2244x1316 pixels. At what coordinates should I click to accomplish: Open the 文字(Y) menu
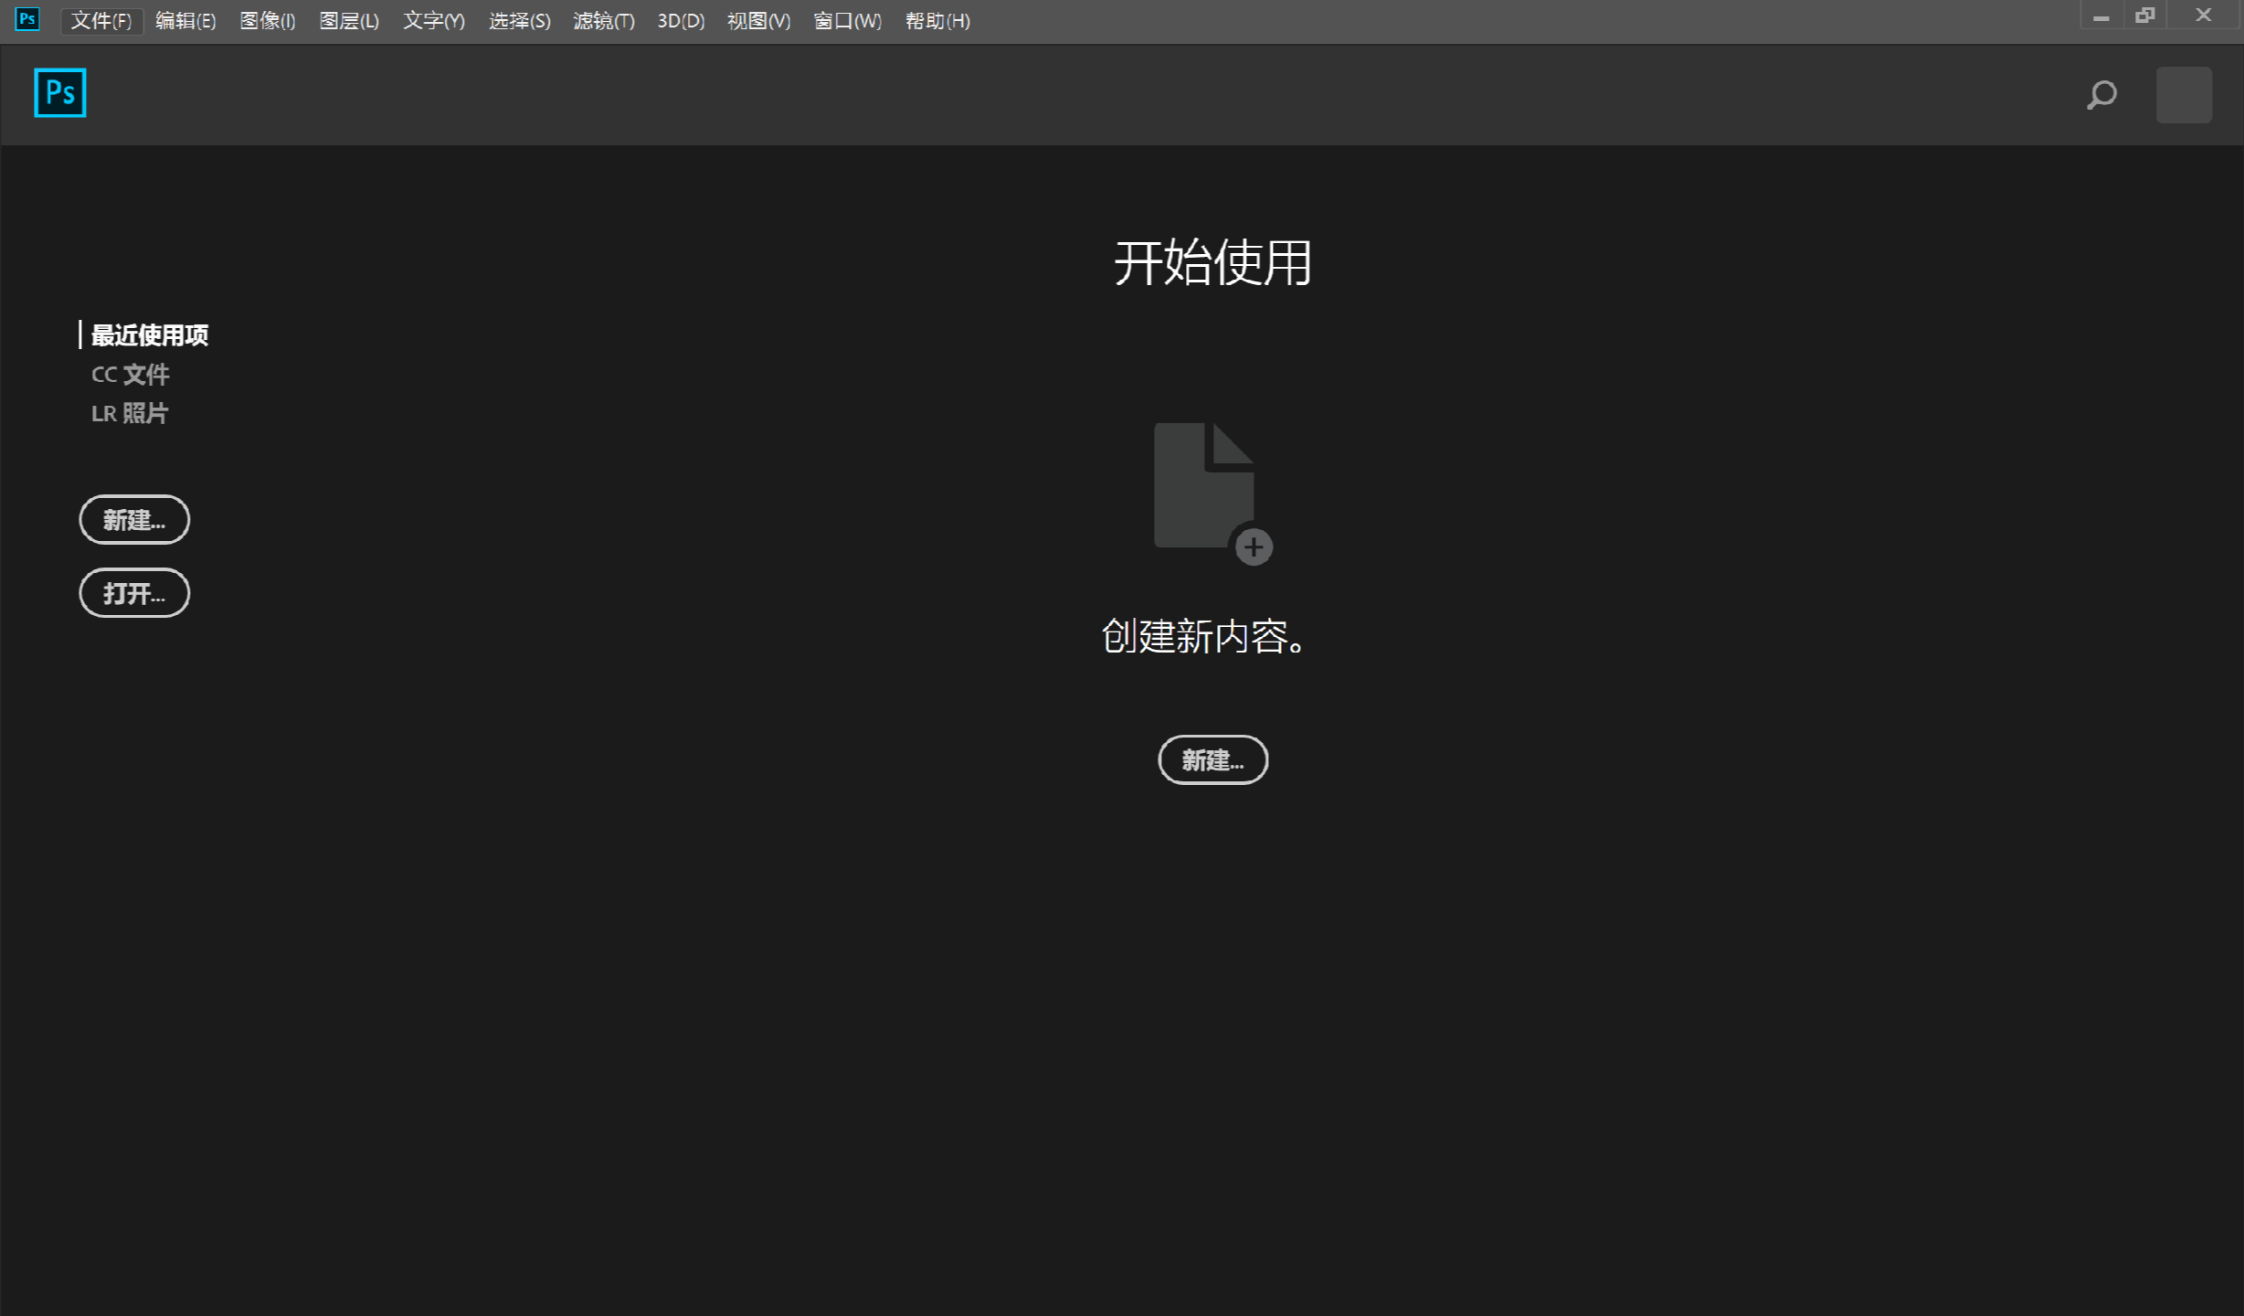(432, 20)
